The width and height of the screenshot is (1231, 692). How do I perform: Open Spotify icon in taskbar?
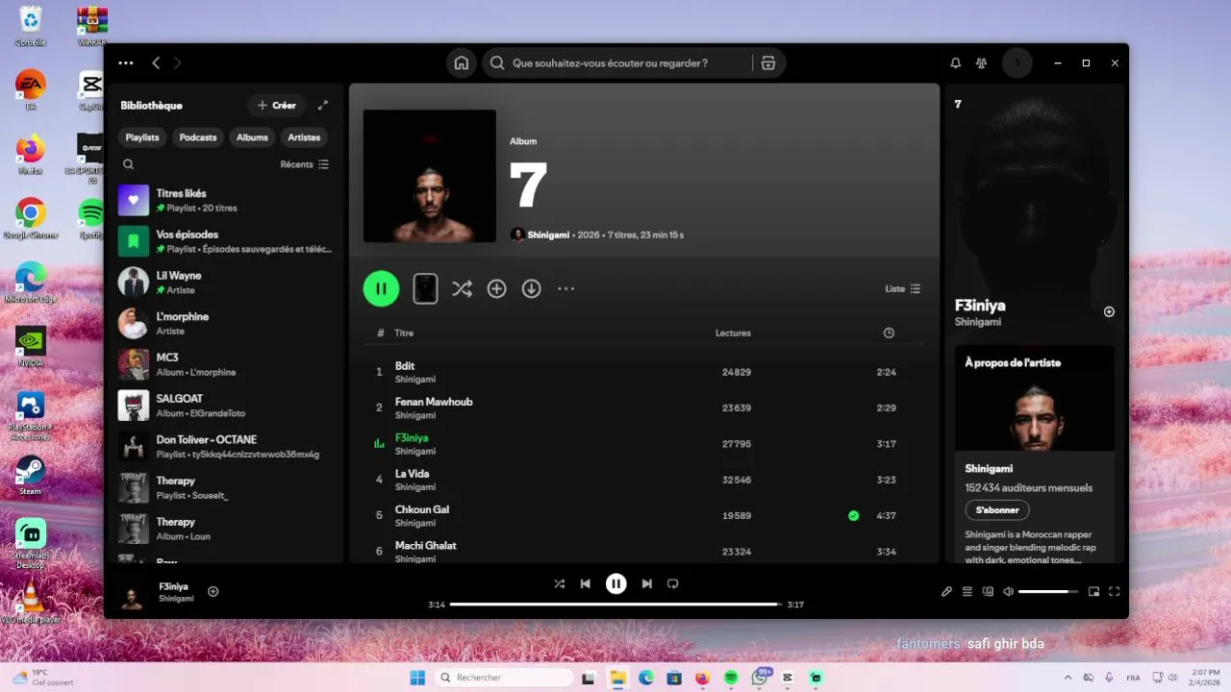pos(731,678)
